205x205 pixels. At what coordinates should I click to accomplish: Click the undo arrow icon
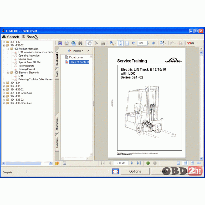tap(172, 43)
